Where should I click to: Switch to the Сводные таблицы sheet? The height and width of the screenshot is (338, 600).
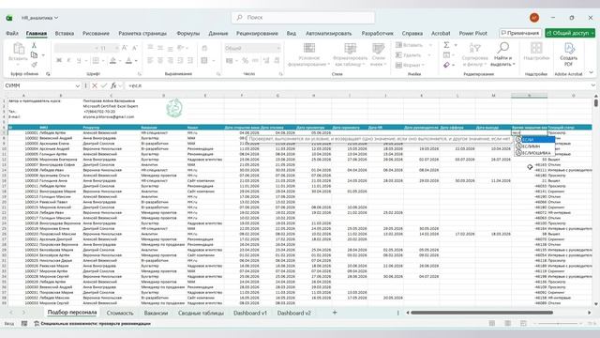tap(201, 313)
